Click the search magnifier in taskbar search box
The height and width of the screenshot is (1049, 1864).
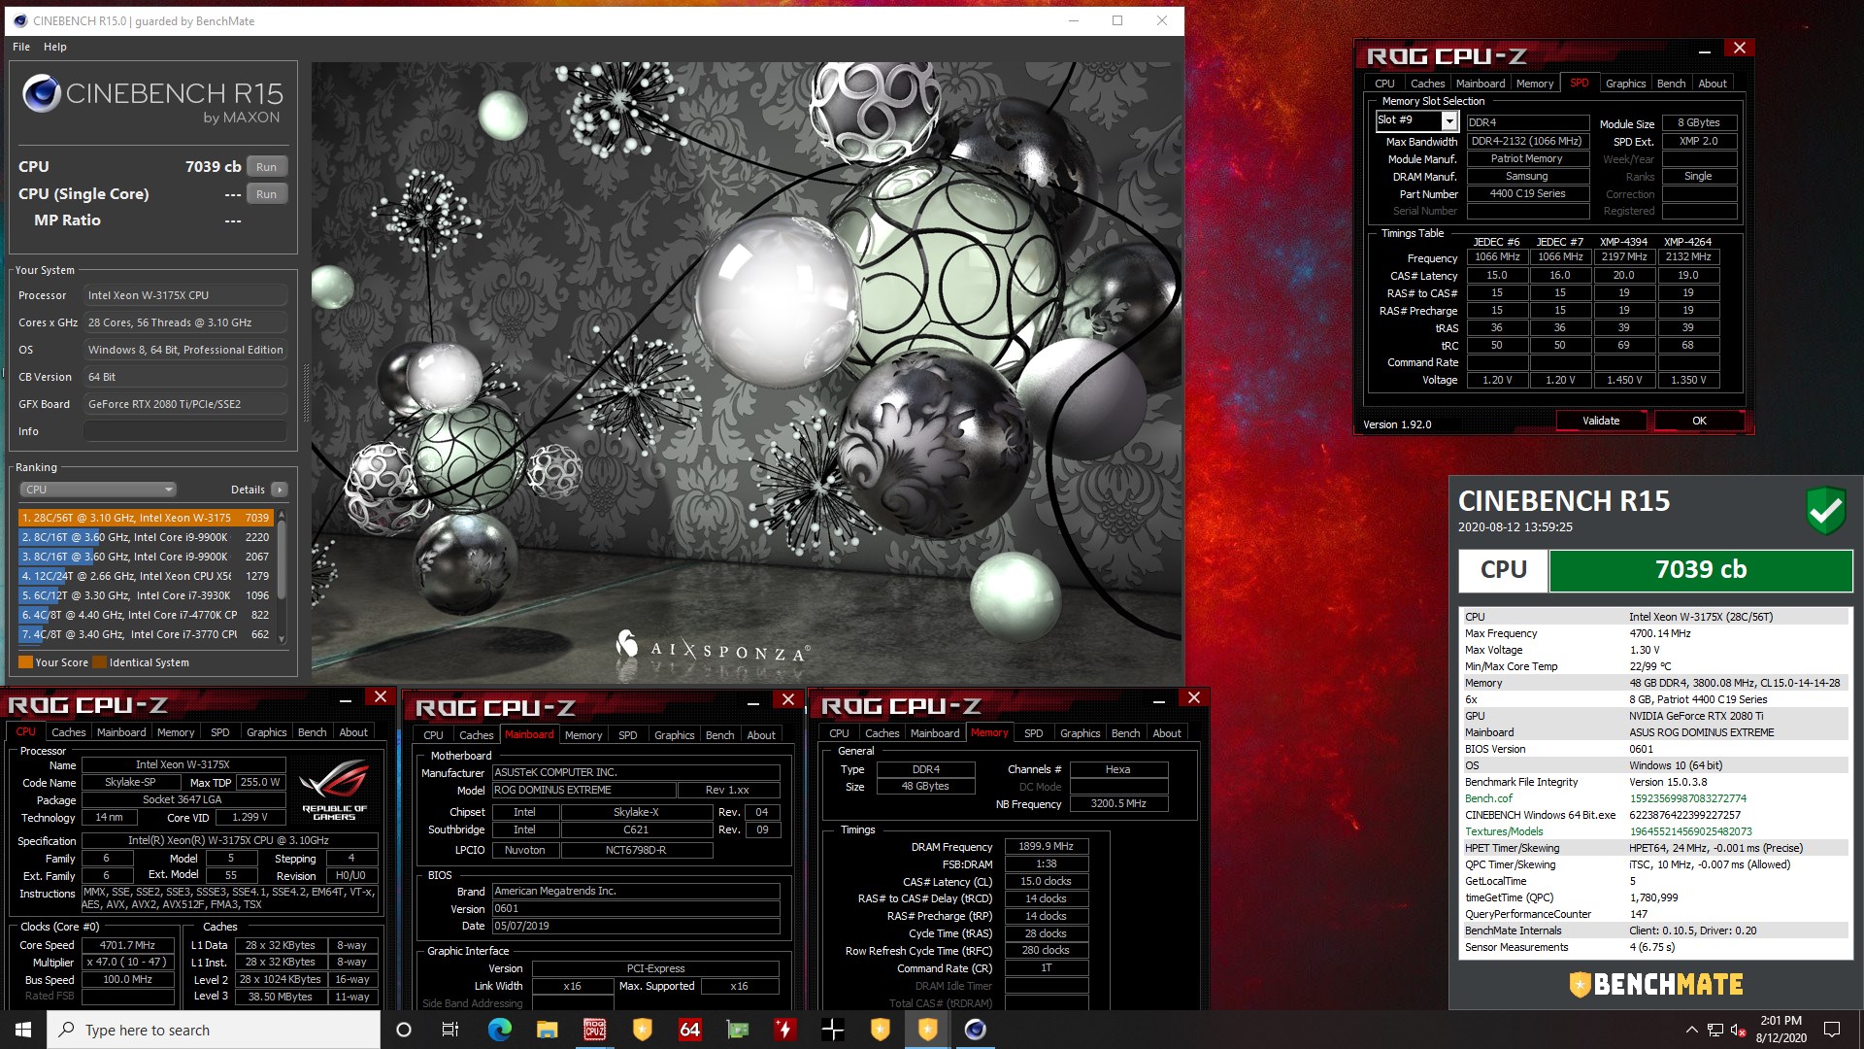click(x=67, y=1030)
